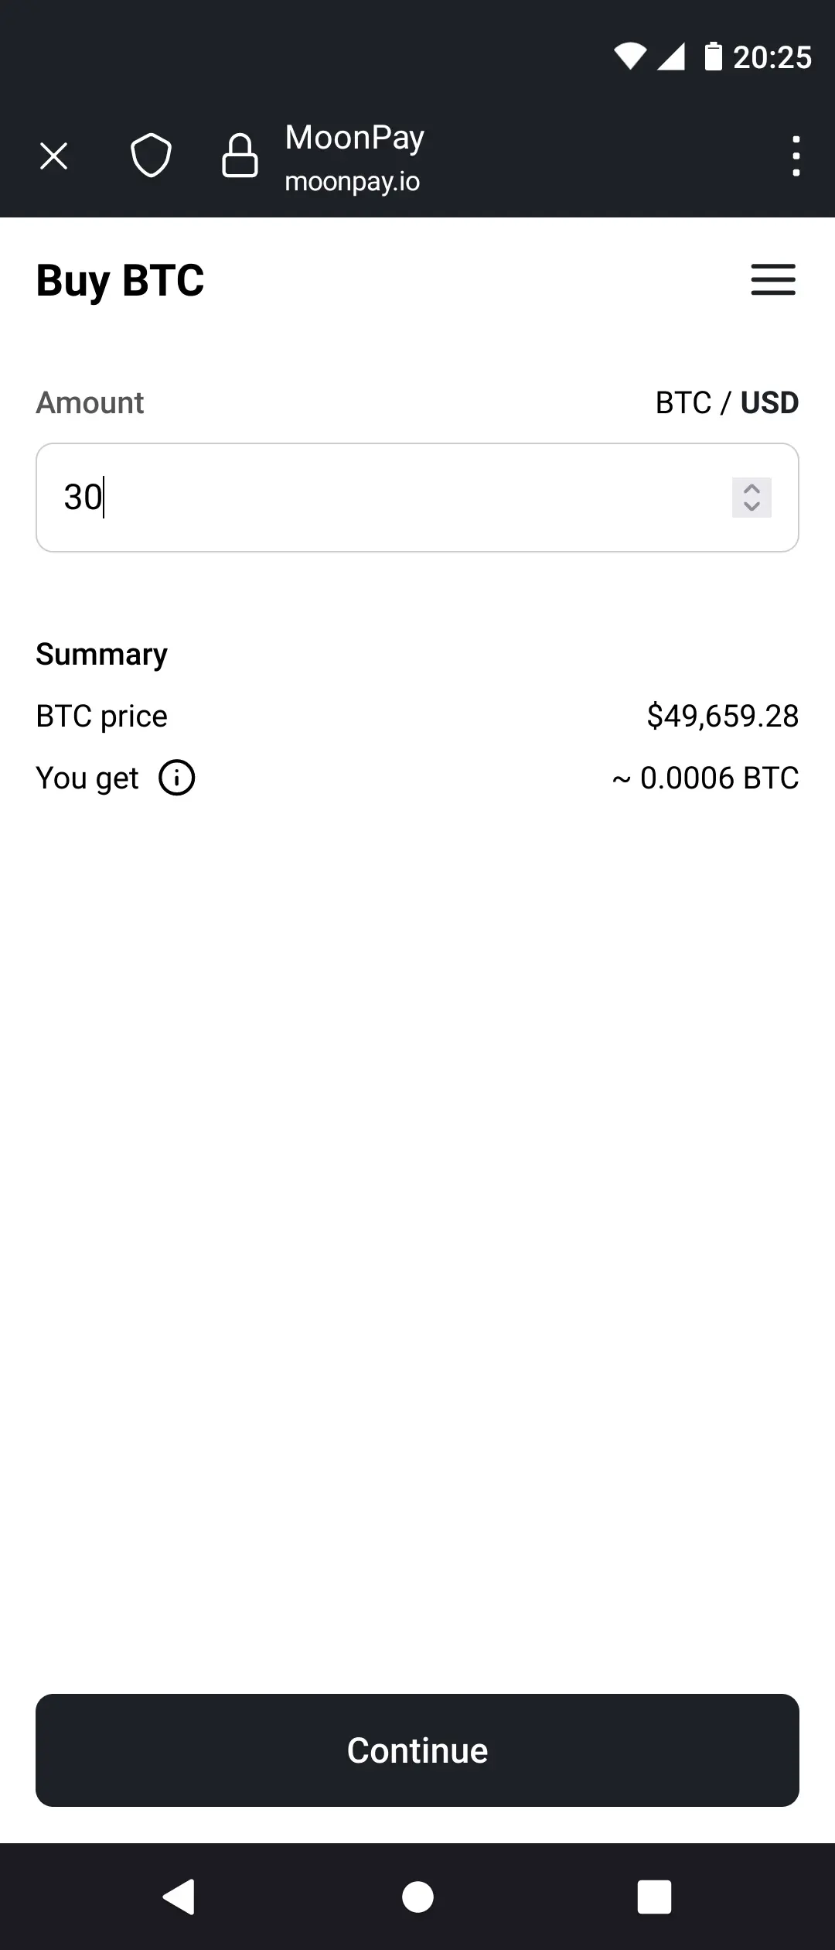Decrease the amount with the down stepper arrow
Screen dimensions: 835x1950
[x=751, y=507]
